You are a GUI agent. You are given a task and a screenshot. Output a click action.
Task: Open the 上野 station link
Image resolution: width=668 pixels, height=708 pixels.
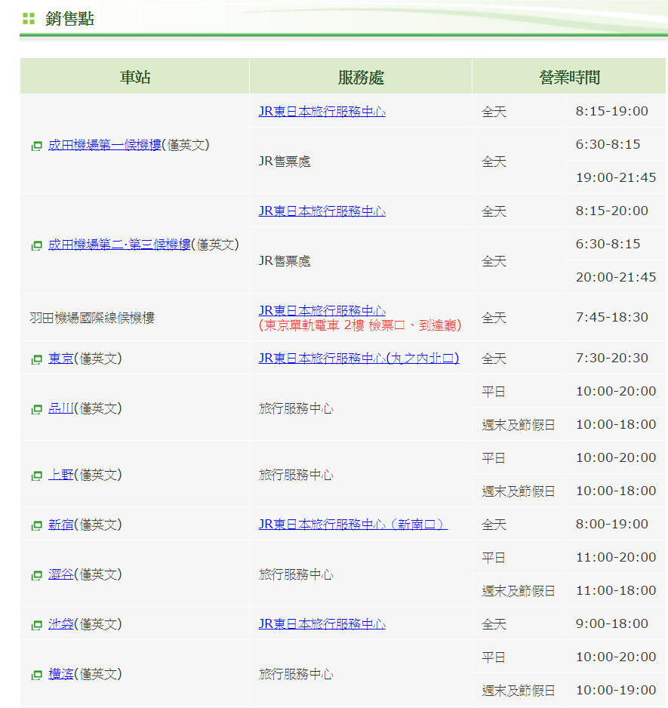point(61,475)
